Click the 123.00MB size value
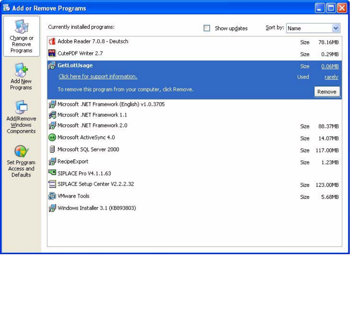350x329 pixels. [x=327, y=185]
